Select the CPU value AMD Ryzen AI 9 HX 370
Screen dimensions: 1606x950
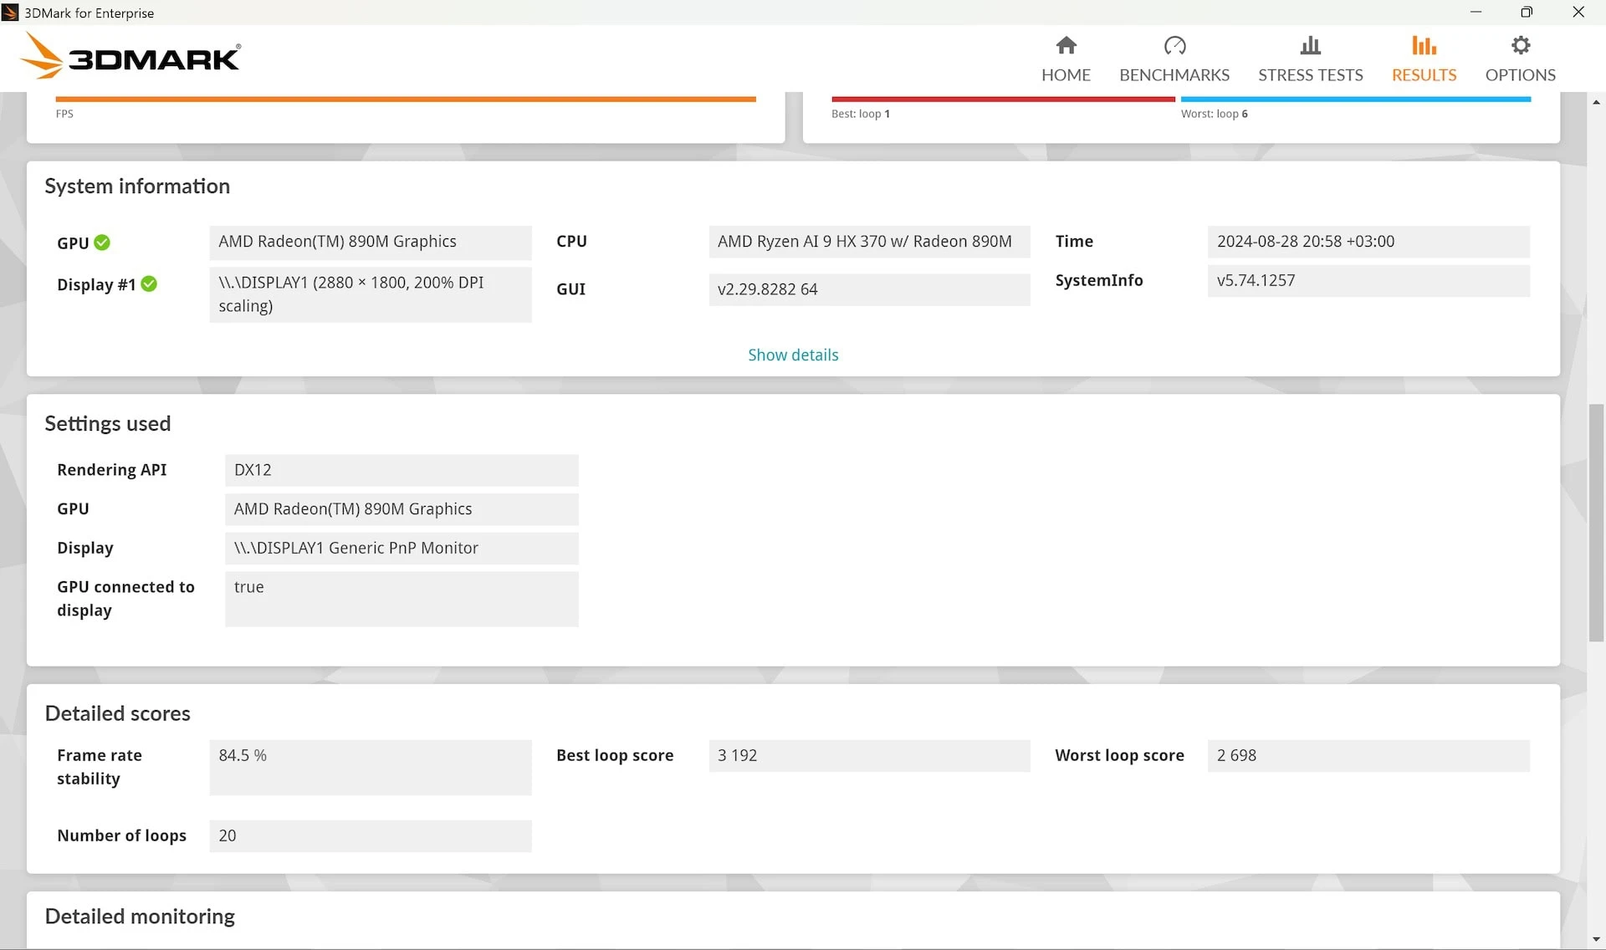869,242
